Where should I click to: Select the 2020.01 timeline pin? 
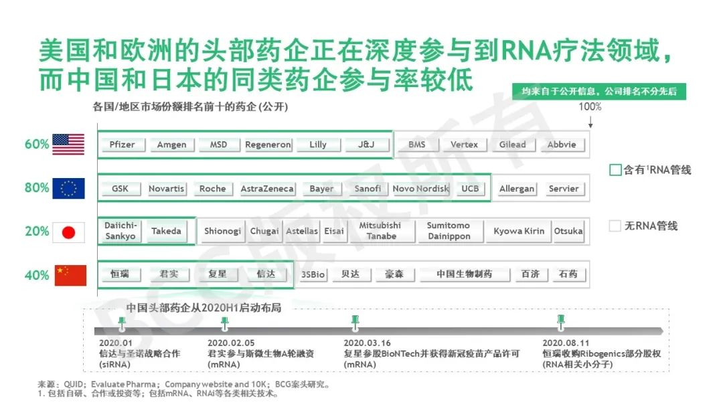click(122, 323)
